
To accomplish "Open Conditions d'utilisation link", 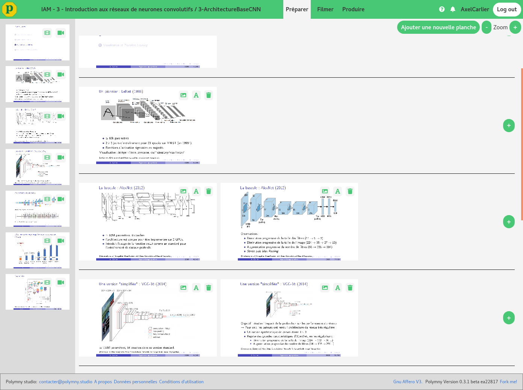I will [x=181, y=382].
